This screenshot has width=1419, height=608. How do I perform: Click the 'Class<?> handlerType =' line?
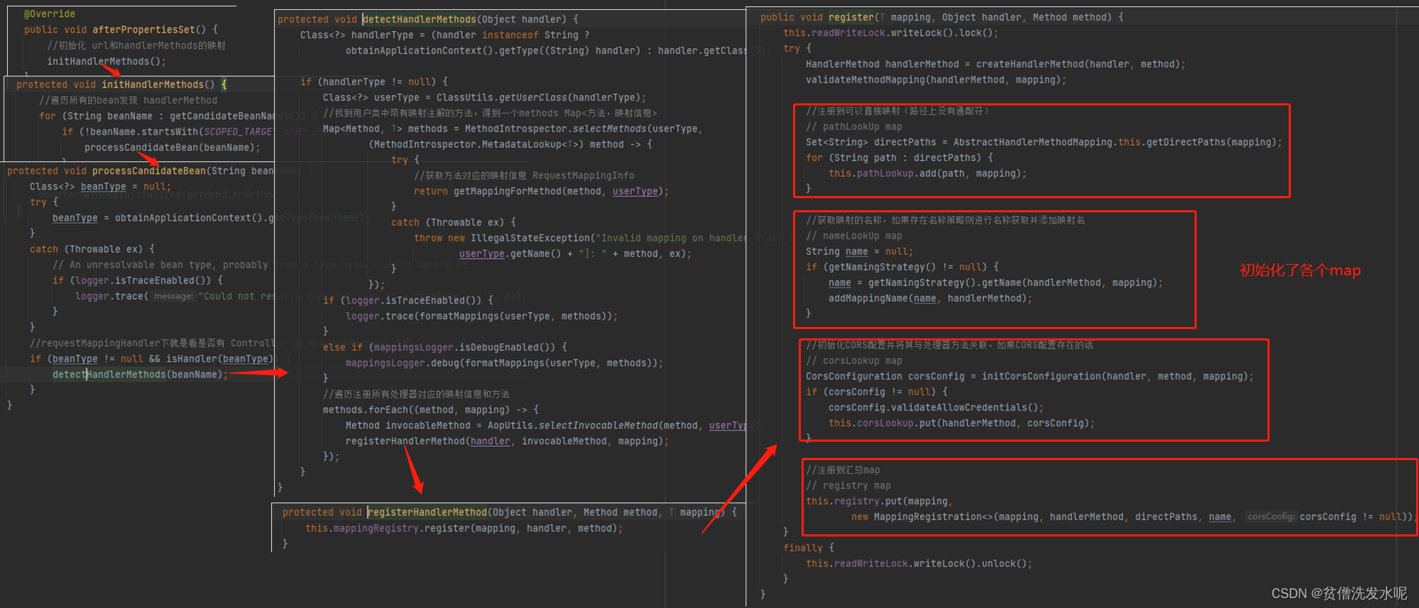(445, 35)
